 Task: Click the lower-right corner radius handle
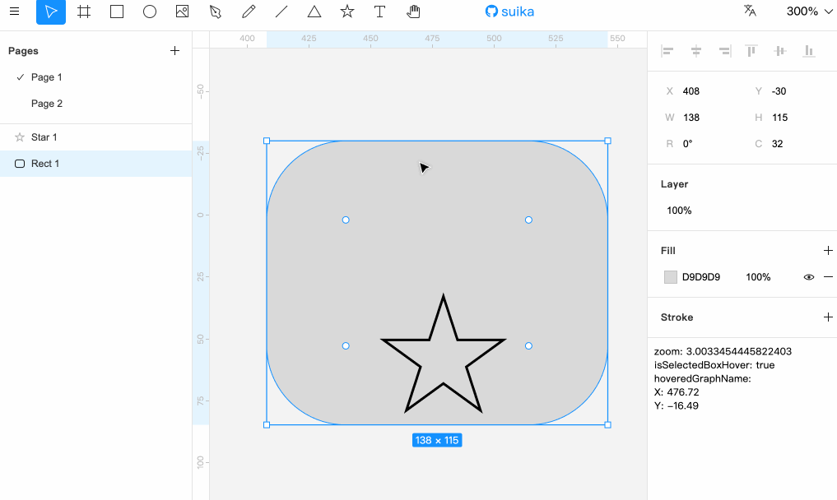click(528, 345)
